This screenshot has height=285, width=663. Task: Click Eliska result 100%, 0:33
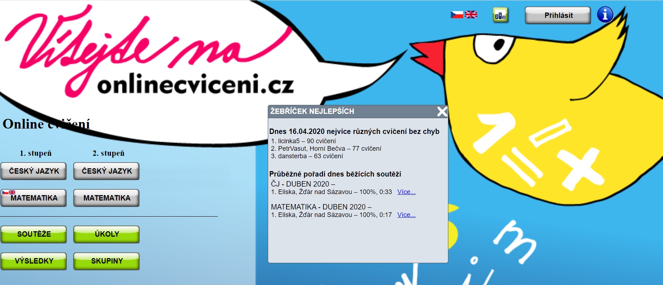tap(331, 192)
